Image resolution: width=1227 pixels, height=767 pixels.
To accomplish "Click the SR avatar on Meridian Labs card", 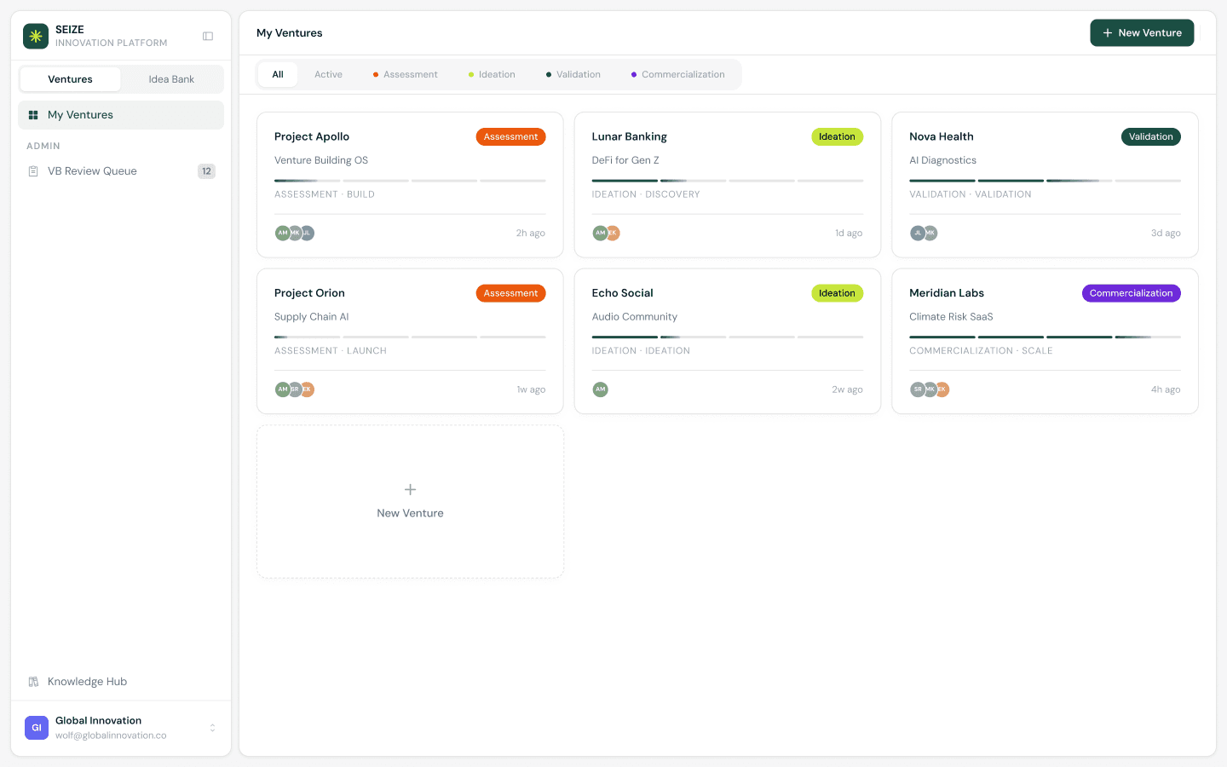I will [917, 389].
